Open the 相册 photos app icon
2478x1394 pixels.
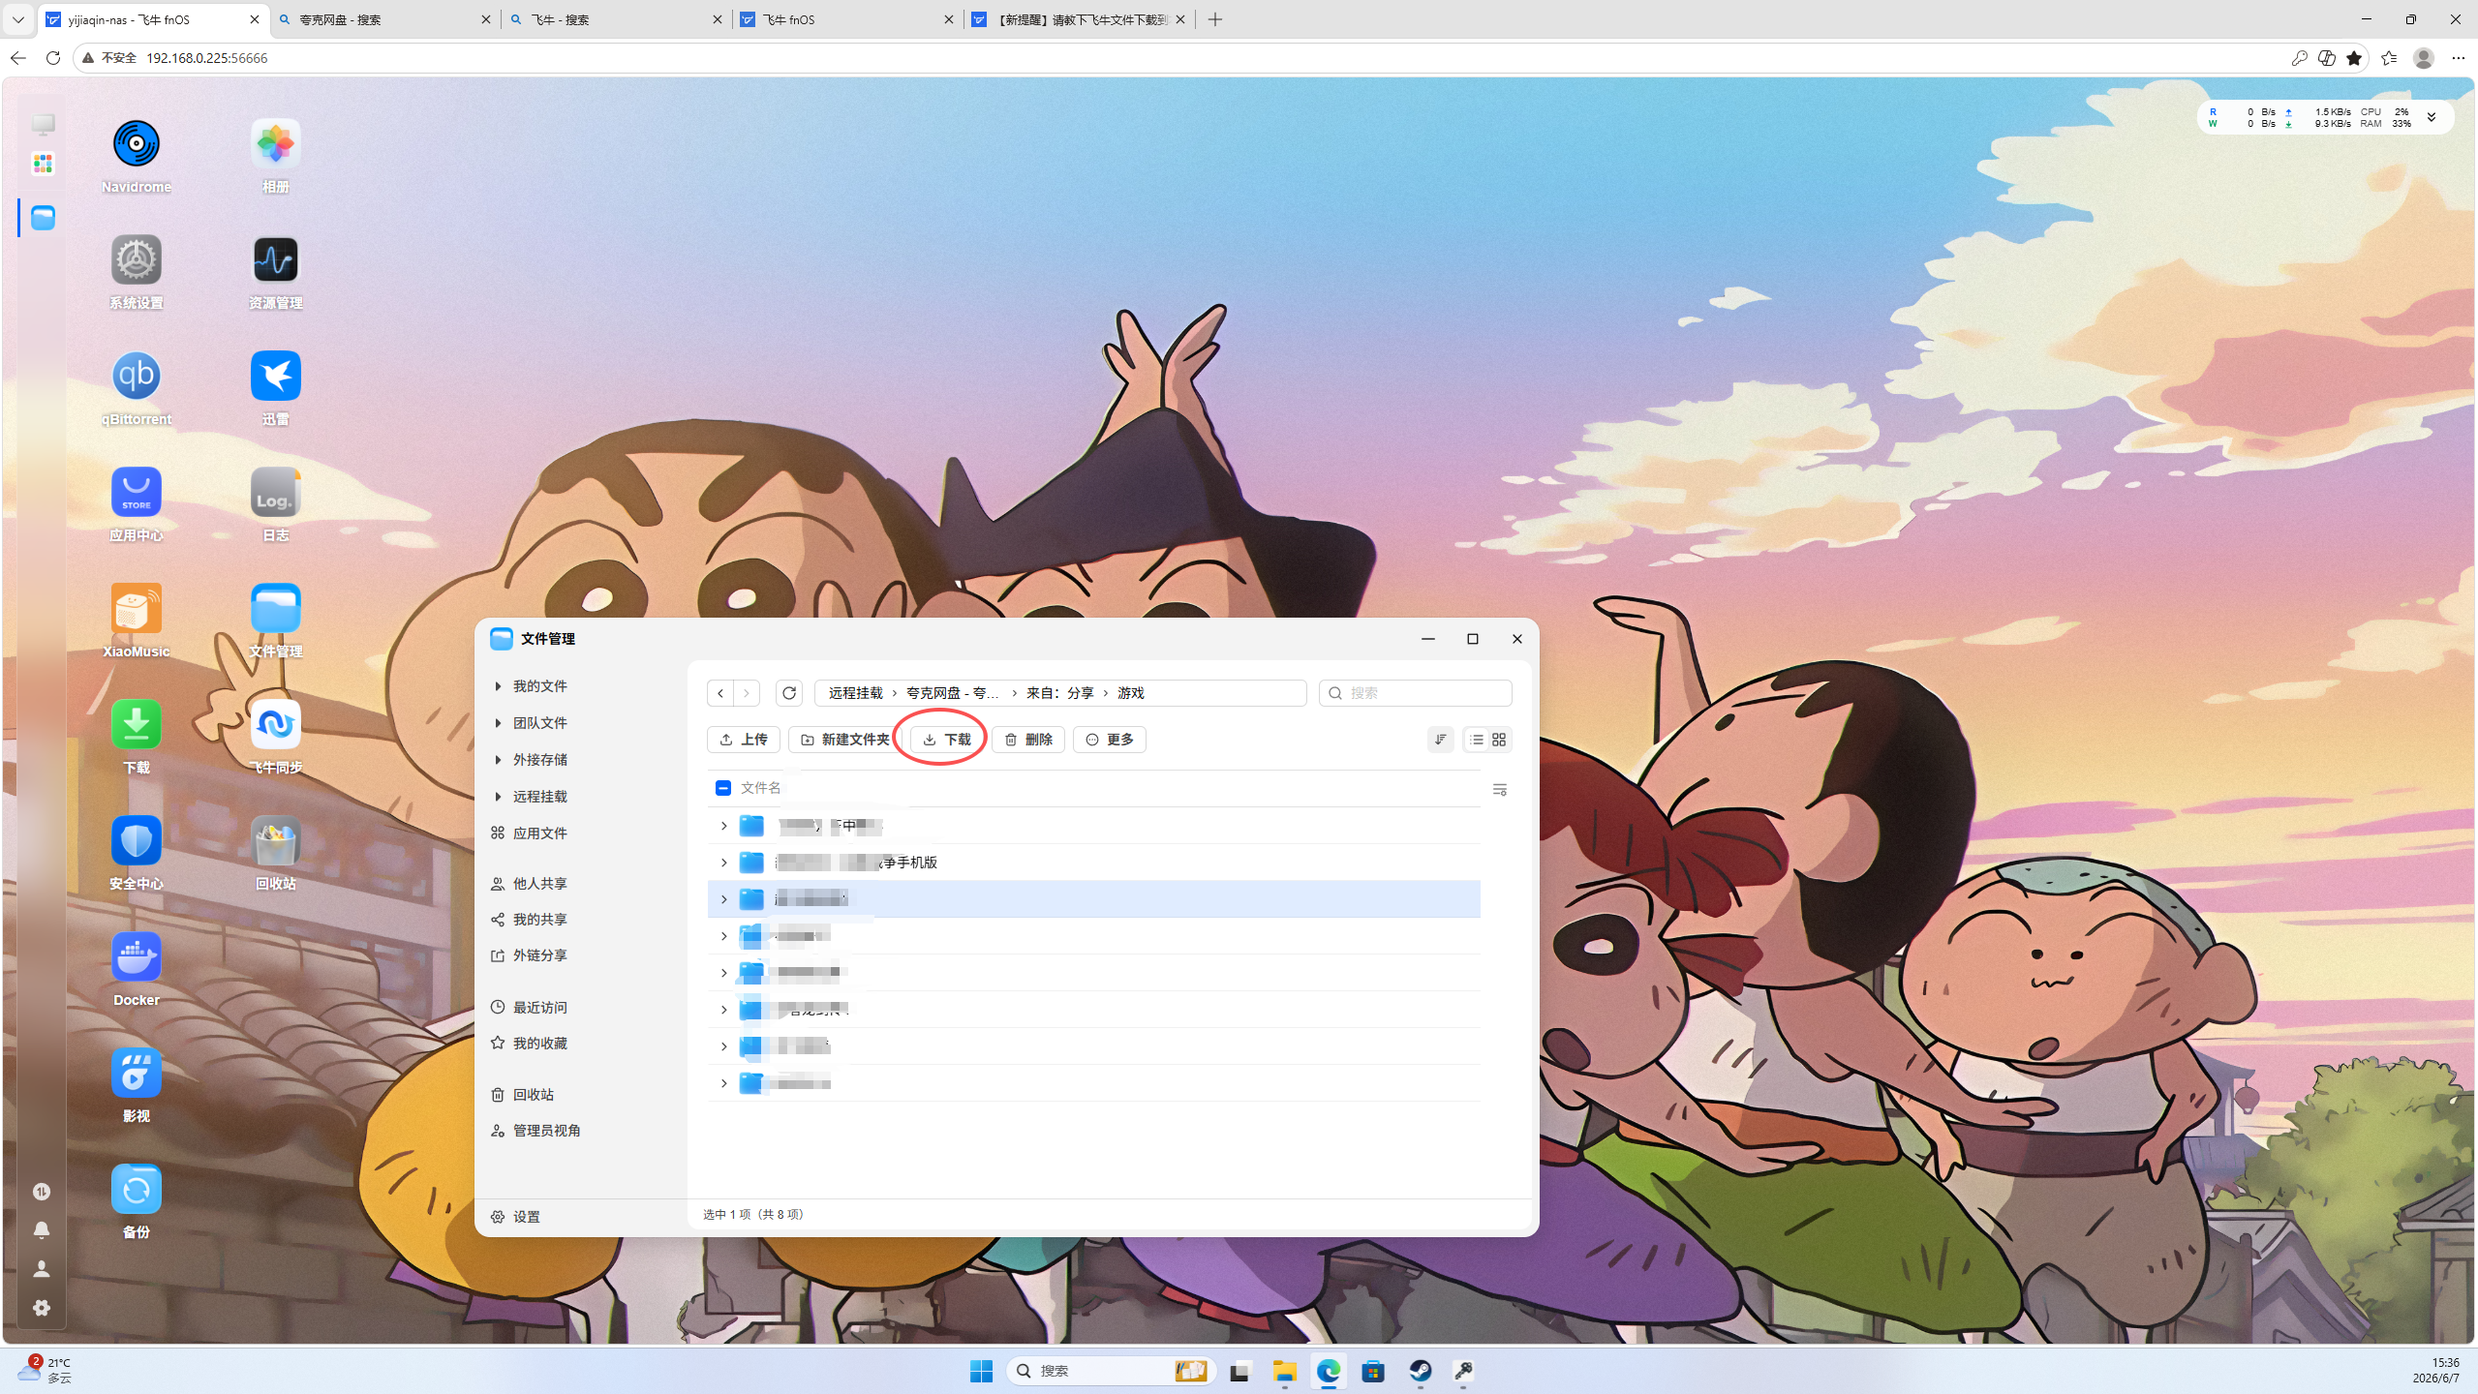[276, 144]
